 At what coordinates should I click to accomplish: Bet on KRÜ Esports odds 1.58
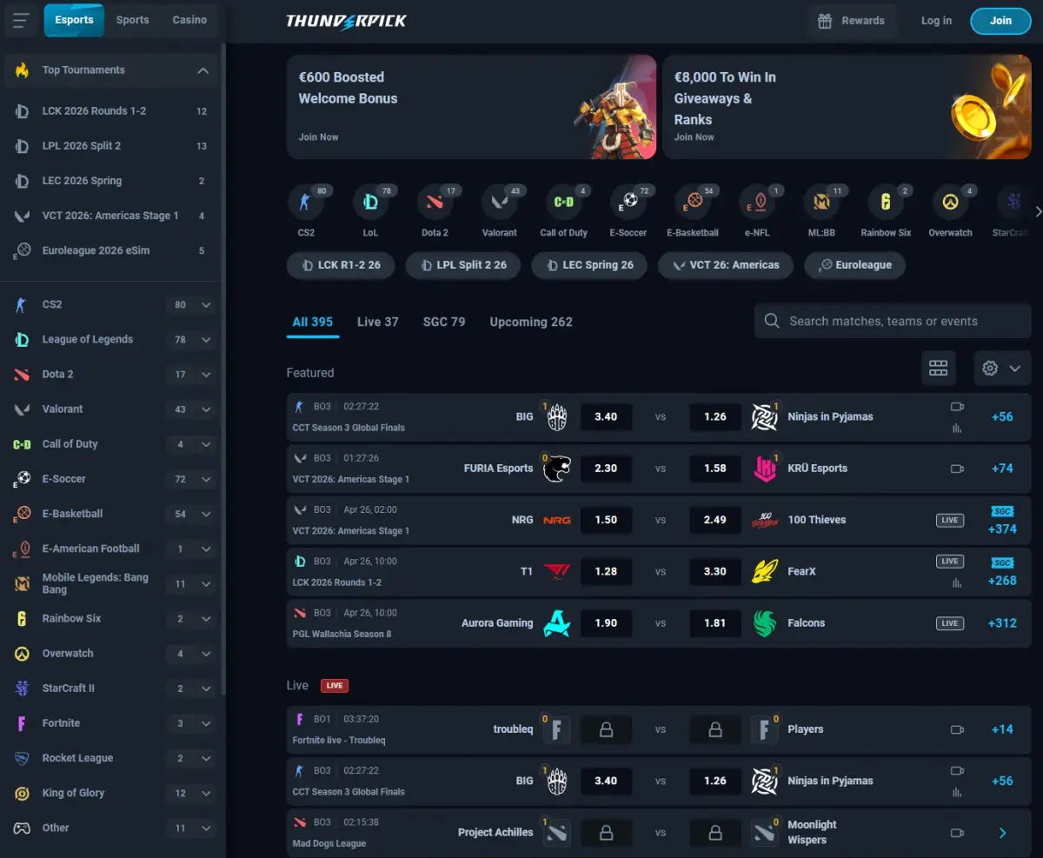(x=715, y=469)
